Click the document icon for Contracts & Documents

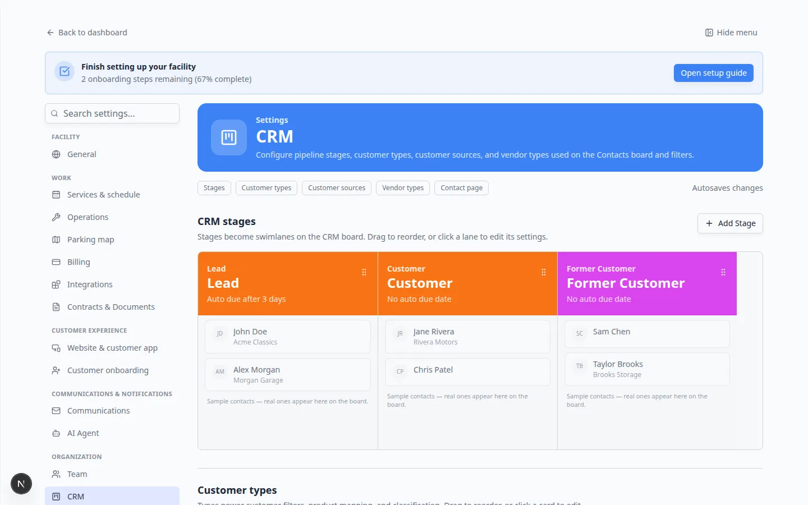(x=56, y=307)
